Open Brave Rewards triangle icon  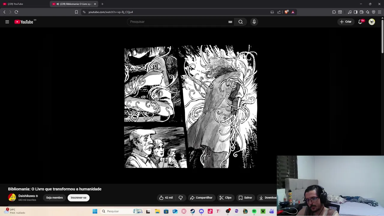click(x=293, y=12)
